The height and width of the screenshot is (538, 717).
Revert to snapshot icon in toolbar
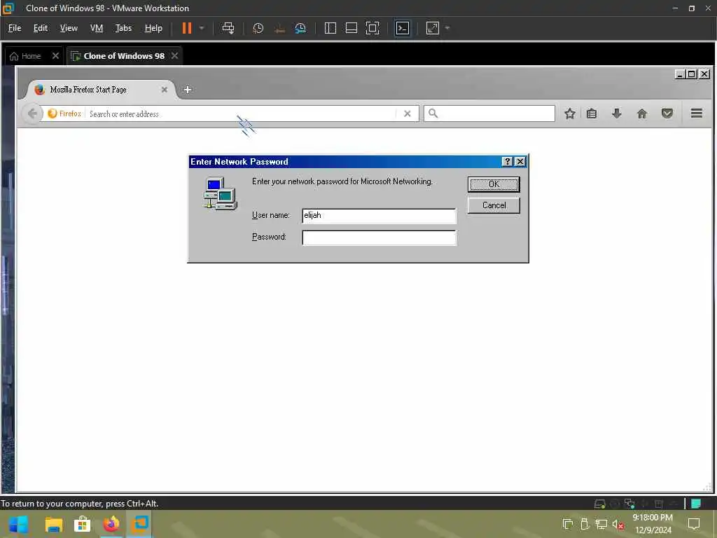(279, 28)
